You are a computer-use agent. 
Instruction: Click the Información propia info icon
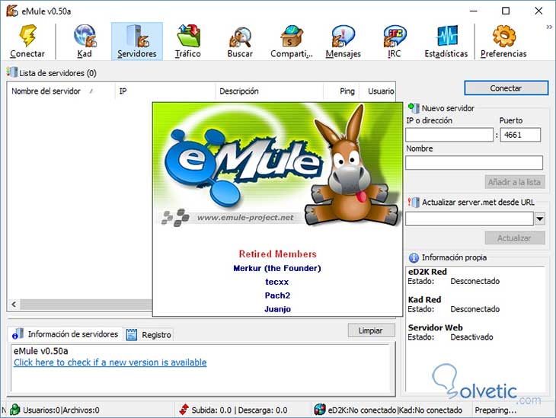point(414,257)
